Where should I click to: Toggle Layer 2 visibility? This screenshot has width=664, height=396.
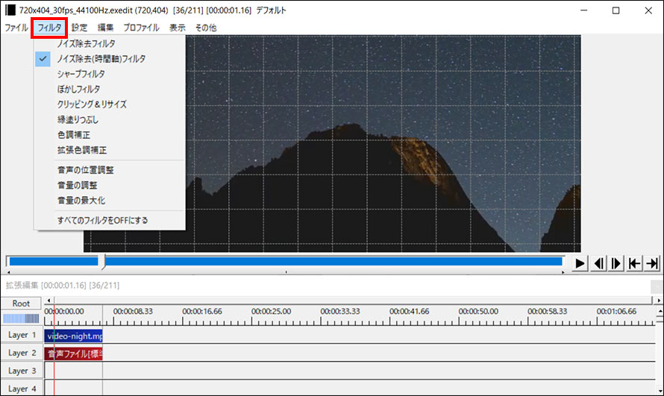click(22, 353)
